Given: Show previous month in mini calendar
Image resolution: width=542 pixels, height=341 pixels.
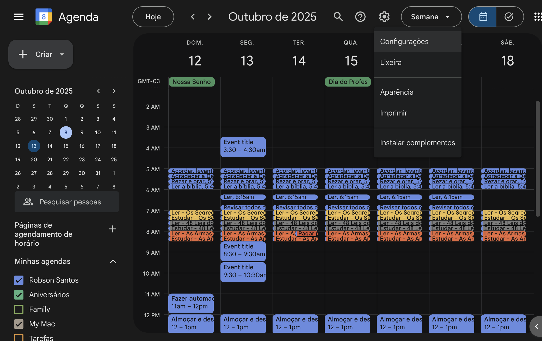Looking at the screenshot, I should pyautogui.click(x=98, y=91).
